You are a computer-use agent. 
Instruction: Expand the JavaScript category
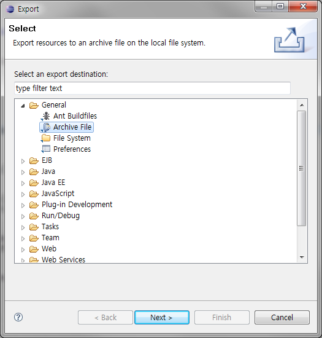click(23, 194)
